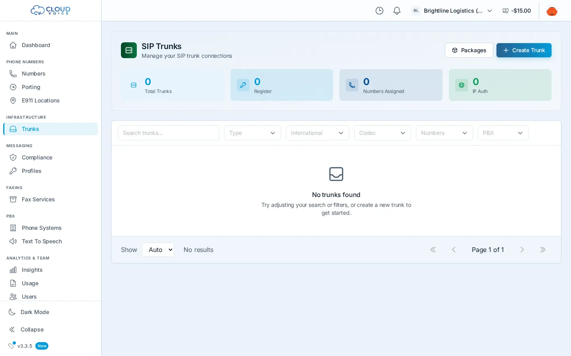Open the notifications bell
Screen dimensions: 571x356
click(x=397, y=11)
